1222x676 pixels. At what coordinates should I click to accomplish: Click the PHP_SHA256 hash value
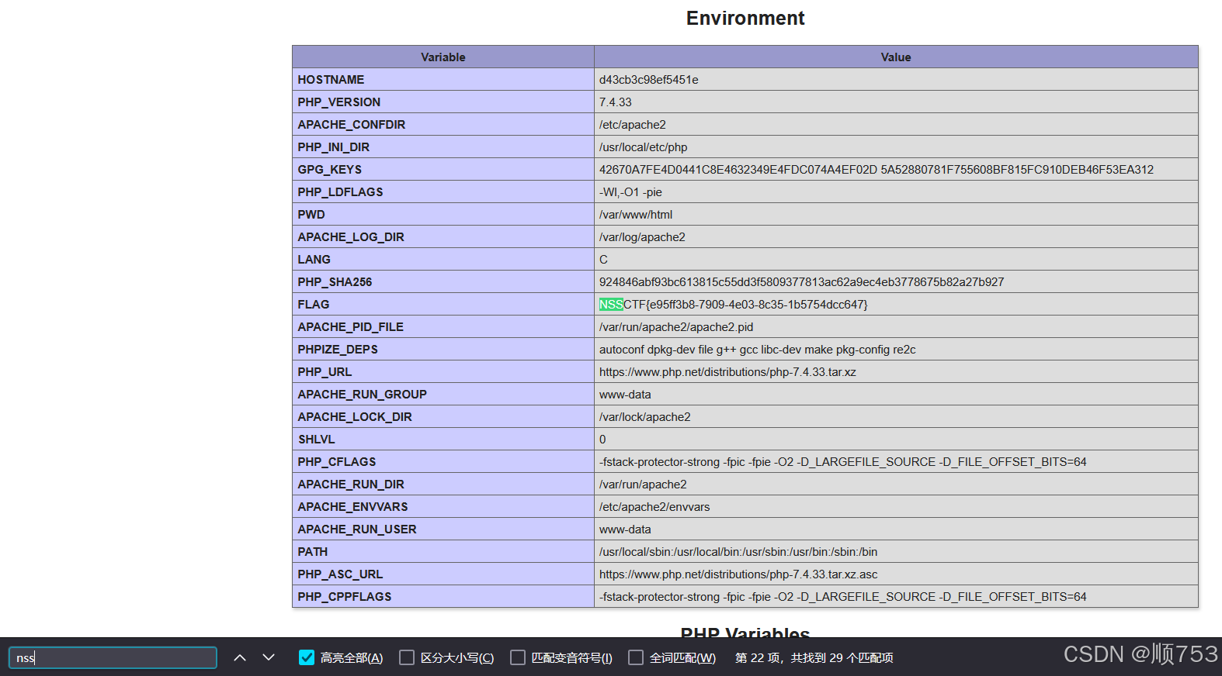pyautogui.click(x=801, y=282)
